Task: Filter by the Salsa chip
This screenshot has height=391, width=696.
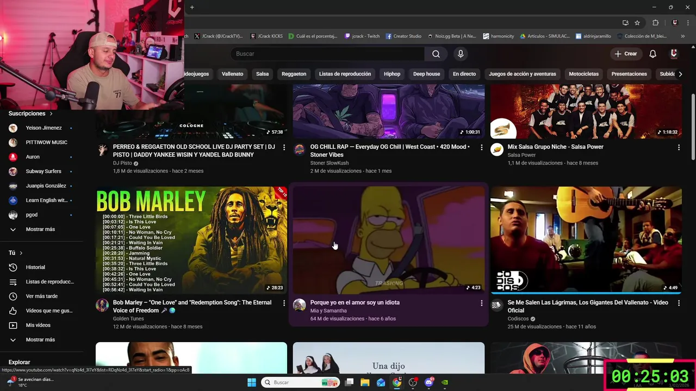Action: [x=262, y=74]
